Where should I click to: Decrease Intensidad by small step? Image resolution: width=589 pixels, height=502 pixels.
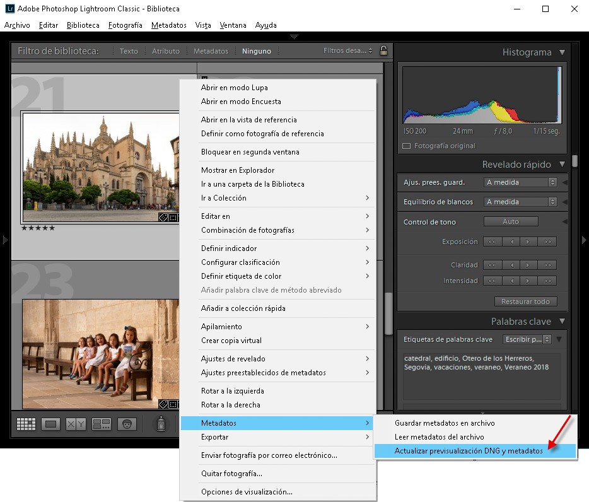click(x=511, y=281)
